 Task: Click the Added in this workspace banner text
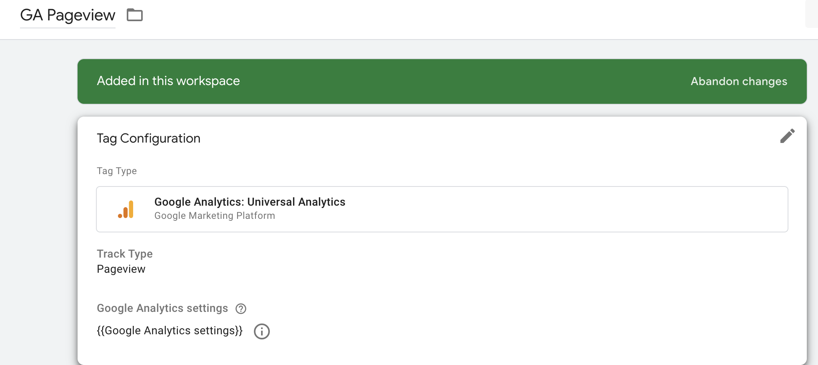coord(168,81)
